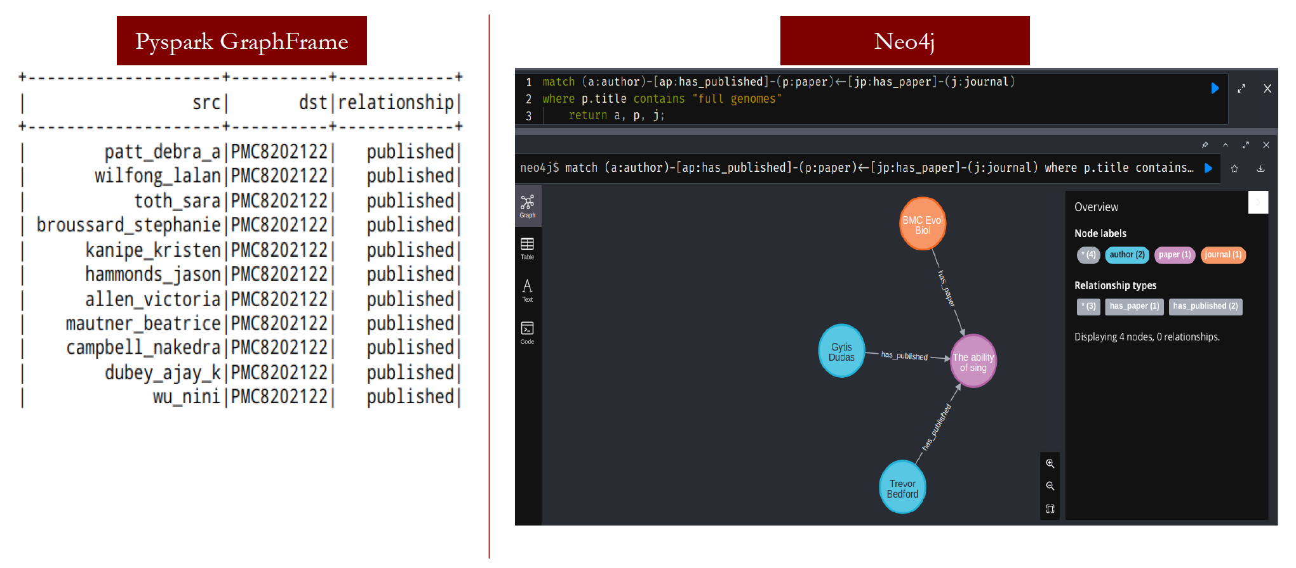The width and height of the screenshot is (1296, 568).
Task: Click the Gytis Dudas has_published edge label
Action: pos(904,356)
